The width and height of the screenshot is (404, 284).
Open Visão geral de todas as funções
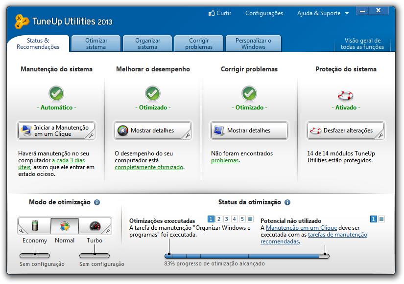click(362, 44)
